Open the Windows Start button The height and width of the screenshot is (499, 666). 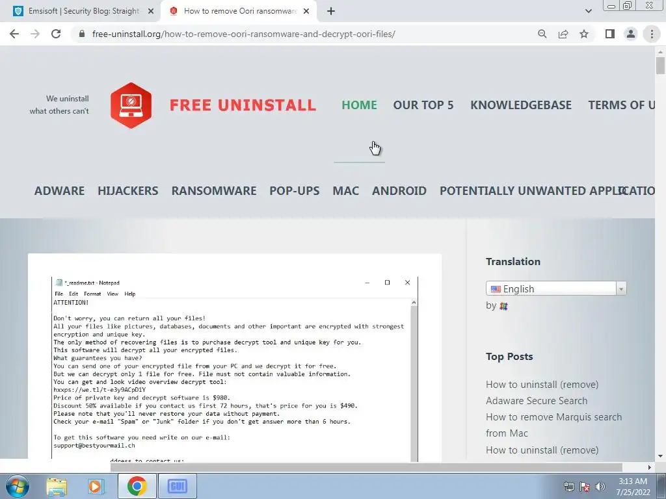tap(18, 486)
